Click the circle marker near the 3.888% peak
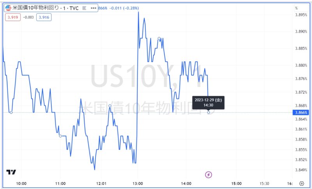This screenshot has width=312, height=189. pos(159,38)
